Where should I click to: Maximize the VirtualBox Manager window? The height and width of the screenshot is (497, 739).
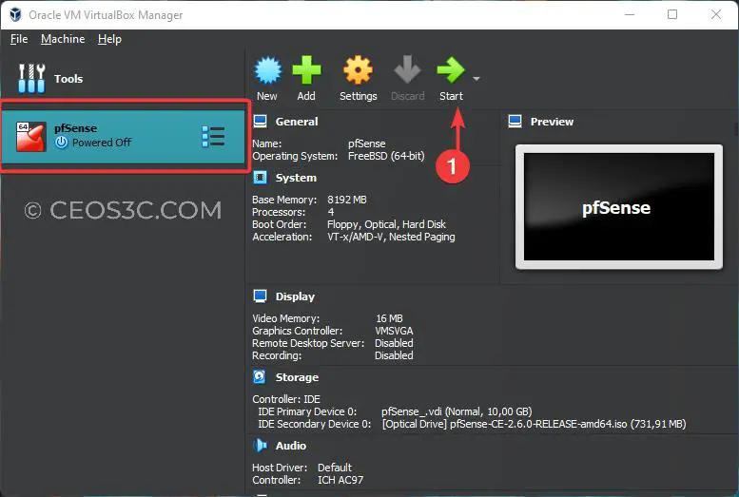pyautogui.click(x=672, y=14)
